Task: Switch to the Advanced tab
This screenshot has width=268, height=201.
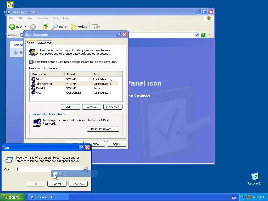Action: pos(44,43)
